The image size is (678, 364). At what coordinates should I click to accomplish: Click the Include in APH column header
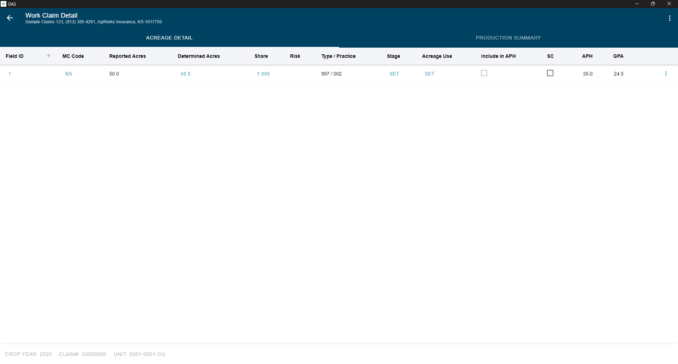pyautogui.click(x=498, y=56)
